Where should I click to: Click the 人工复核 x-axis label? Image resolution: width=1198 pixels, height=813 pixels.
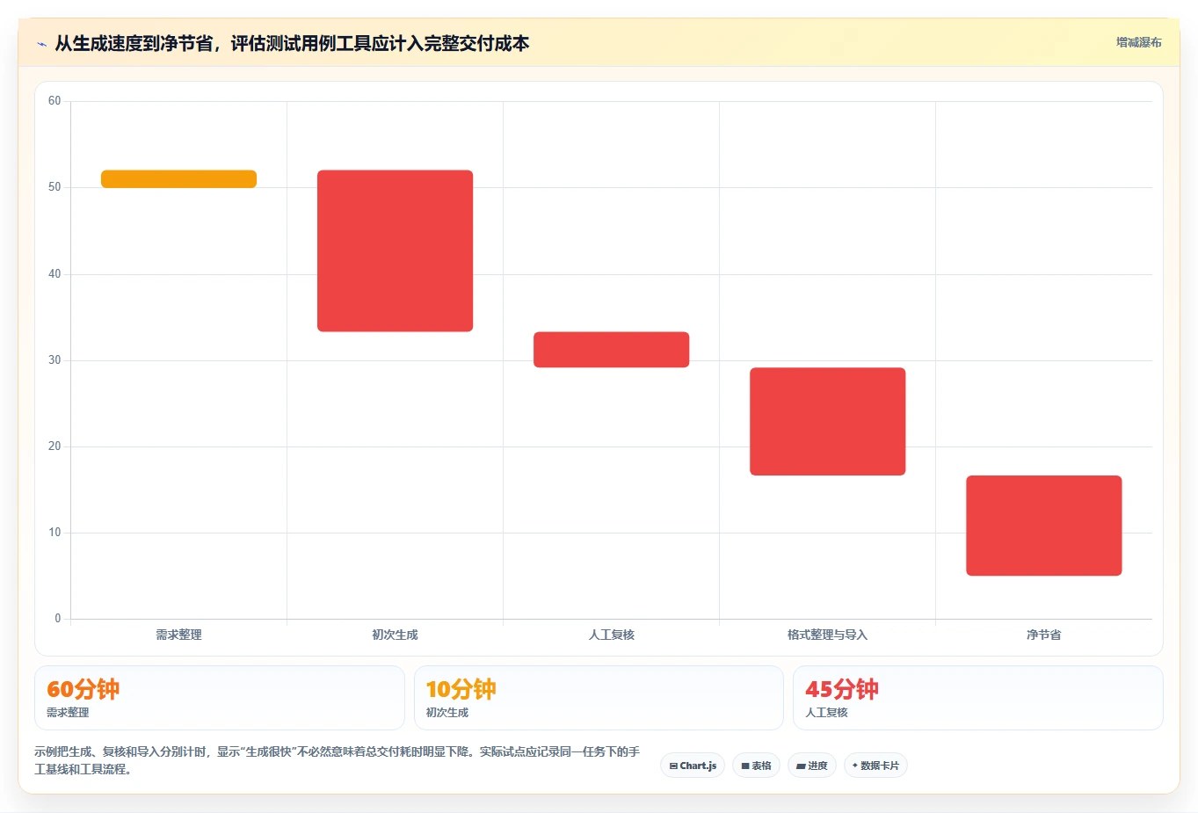(x=612, y=635)
